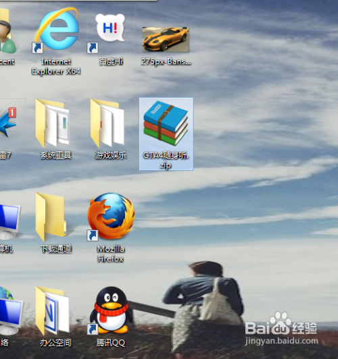Click the red 1 badge on Thunder icon
The width and height of the screenshot is (338, 359).
click(x=12, y=113)
